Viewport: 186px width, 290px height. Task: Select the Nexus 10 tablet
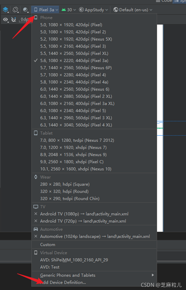click(94, 169)
